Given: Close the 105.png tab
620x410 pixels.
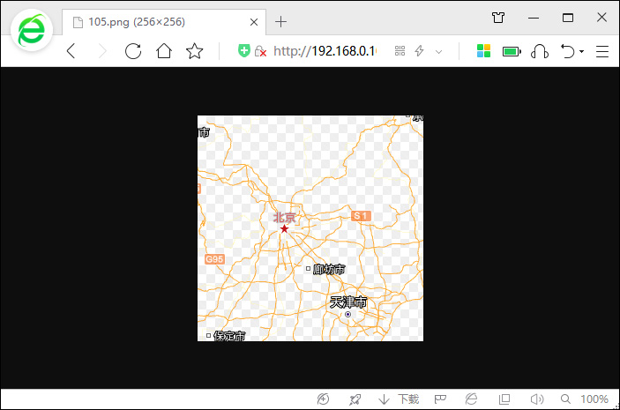Looking at the screenshot, I should pos(254,22).
